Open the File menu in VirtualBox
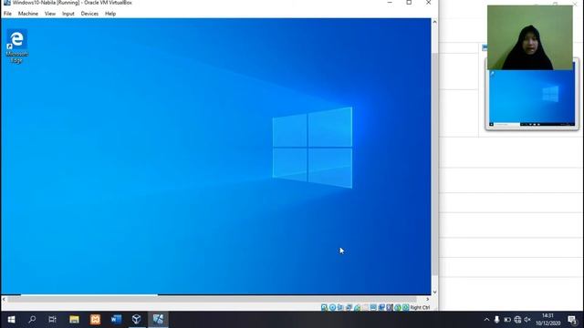 (7, 14)
